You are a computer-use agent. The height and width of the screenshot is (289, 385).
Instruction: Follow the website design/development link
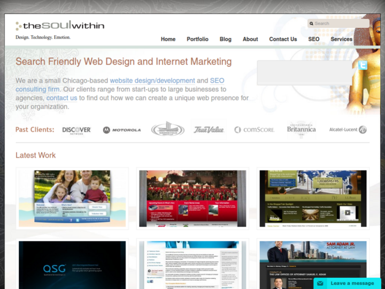pos(152,81)
